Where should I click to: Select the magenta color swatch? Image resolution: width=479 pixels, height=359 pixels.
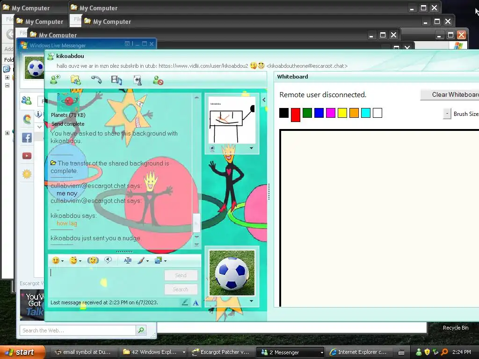pos(331,113)
